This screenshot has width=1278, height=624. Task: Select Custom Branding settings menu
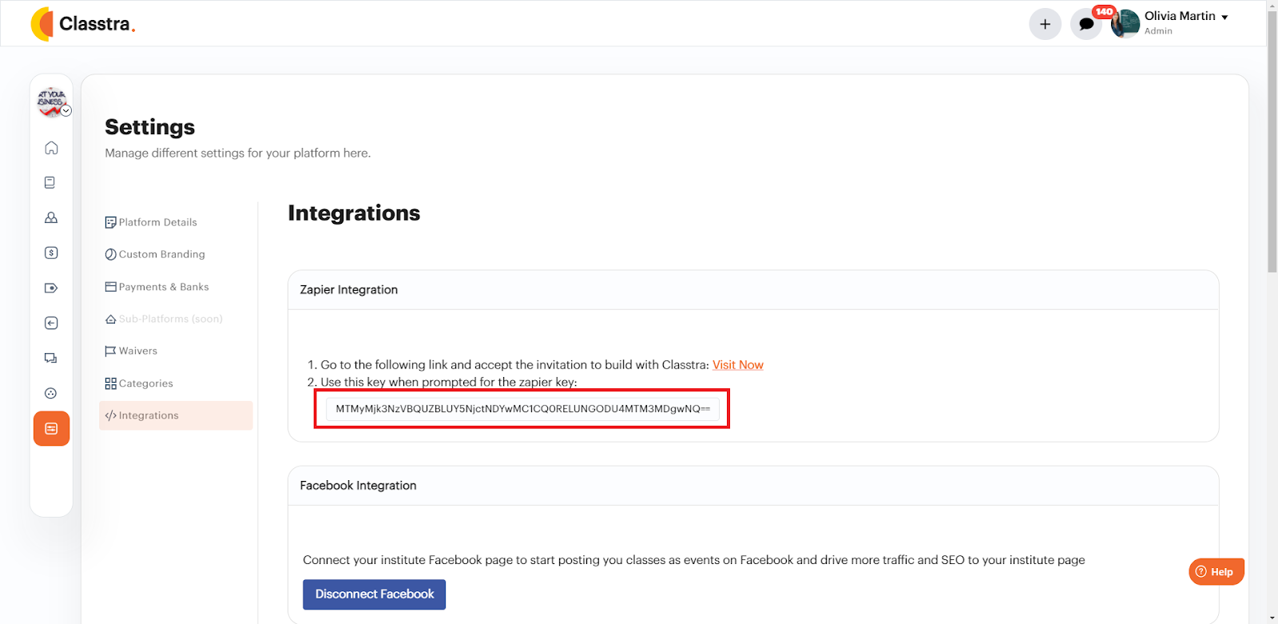[155, 254]
